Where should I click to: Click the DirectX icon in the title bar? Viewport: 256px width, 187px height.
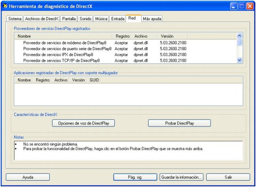point(5,6)
